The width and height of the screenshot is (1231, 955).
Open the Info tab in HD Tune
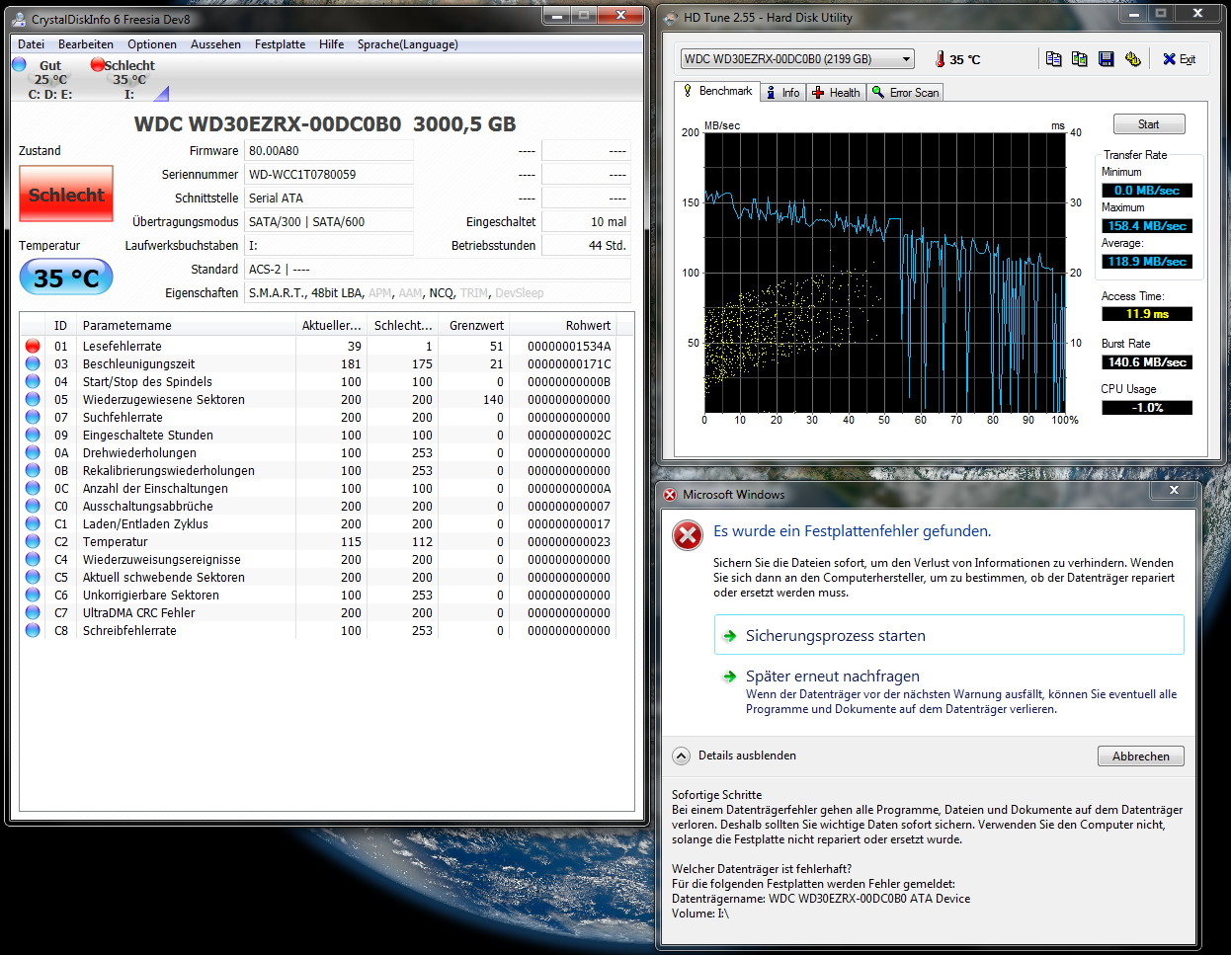point(783,92)
